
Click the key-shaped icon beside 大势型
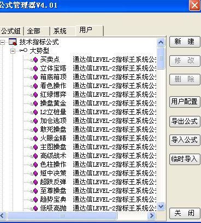23,50
